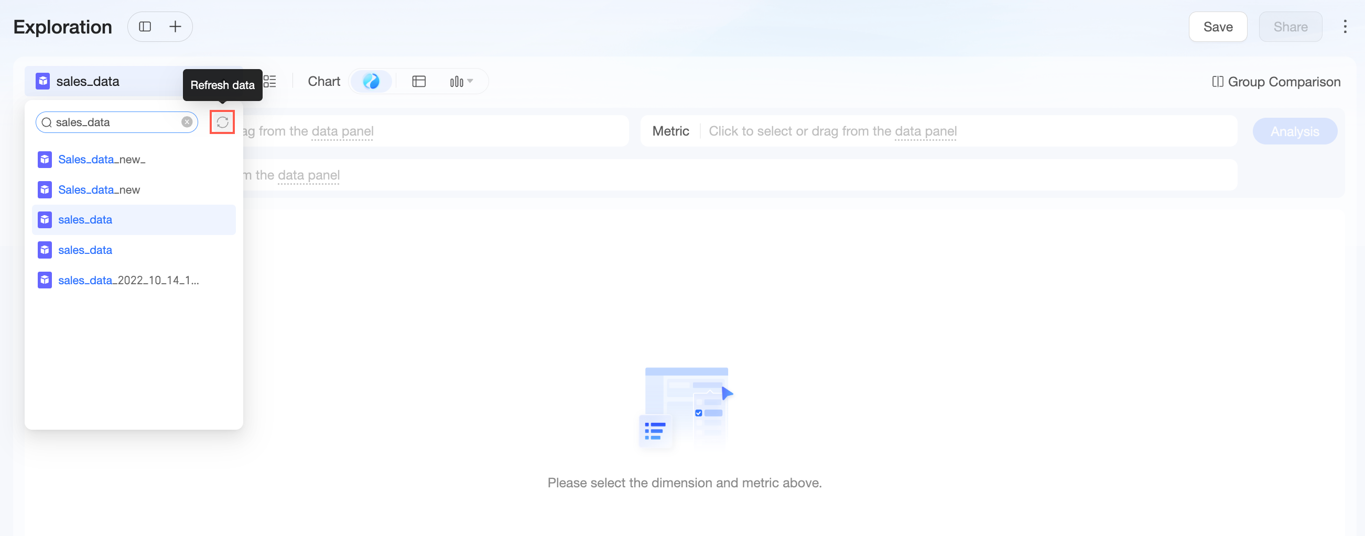Image resolution: width=1365 pixels, height=536 pixels.
Task: Click the Exploration page title
Action: (x=62, y=27)
